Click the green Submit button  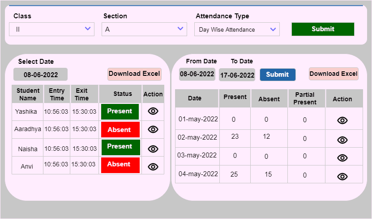[x=323, y=29]
